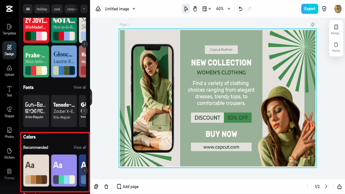Image resolution: width=345 pixels, height=194 pixels.
Task: Select the www.capcut.com text box
Action: coord(221,147)
